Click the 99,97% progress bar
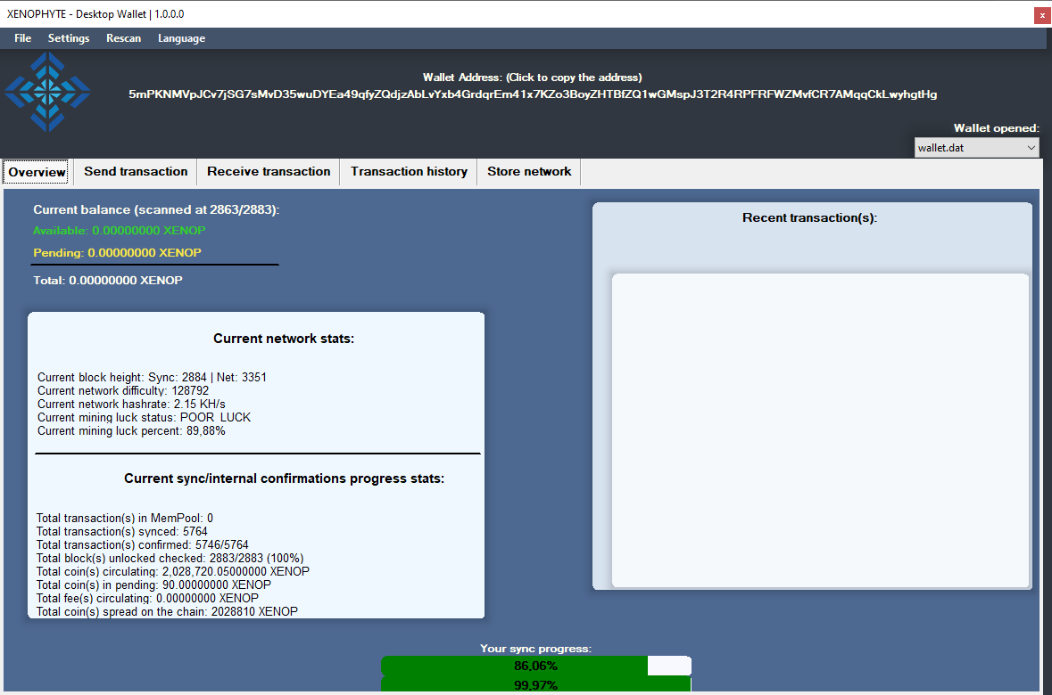The image size is (1052, 695). click(535, 685)
